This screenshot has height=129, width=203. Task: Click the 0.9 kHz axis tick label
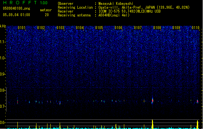(3, 74)
